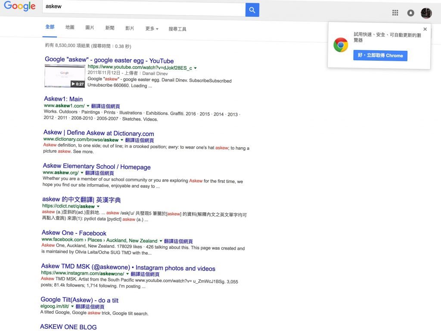
Task: Click the Google logo
Action: (19, 6)
